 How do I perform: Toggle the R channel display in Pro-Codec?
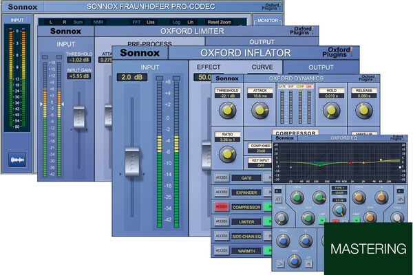tap(65, 22)
